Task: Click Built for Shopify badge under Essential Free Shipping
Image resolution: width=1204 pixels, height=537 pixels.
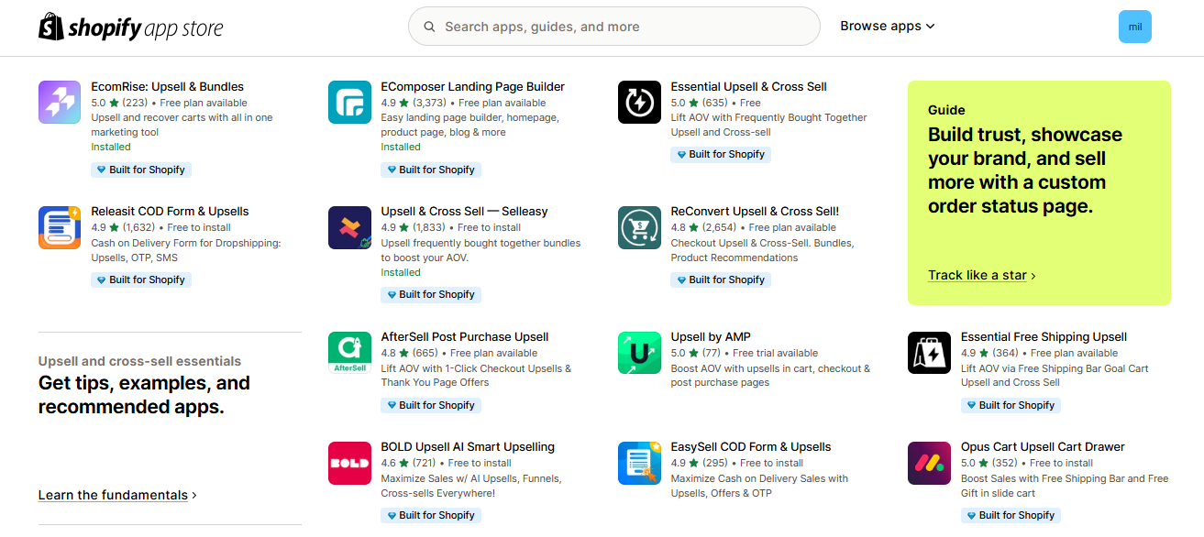Action: point(1011,405)
